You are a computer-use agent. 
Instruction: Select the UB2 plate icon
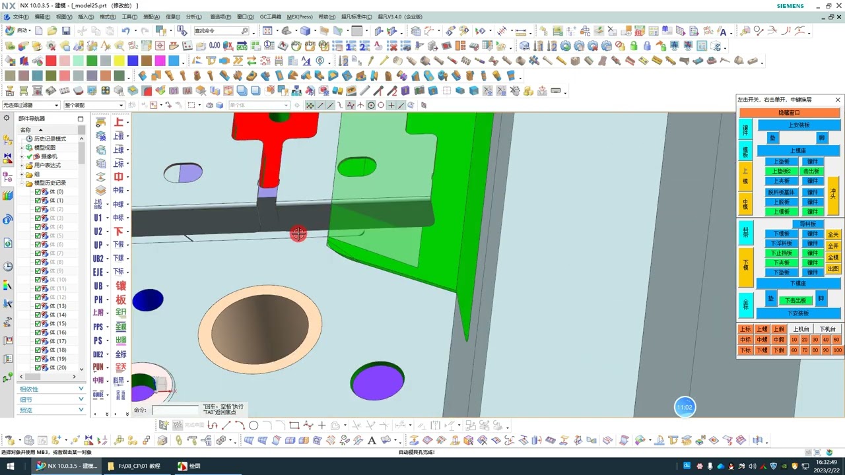pyautogui.click(x=98, y=259)
